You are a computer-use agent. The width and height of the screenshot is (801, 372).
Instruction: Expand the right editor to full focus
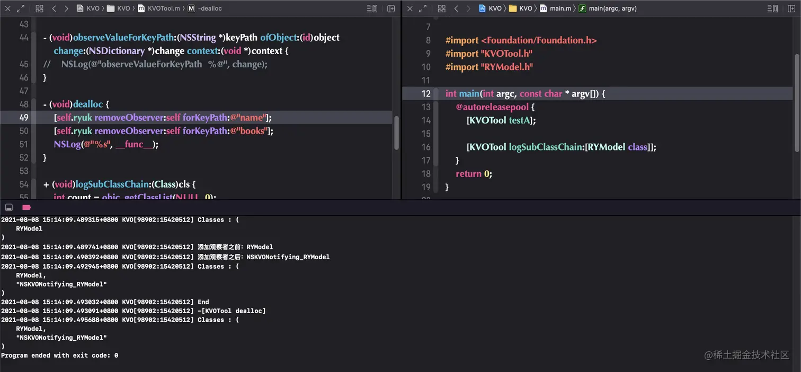tap(423, 8)
